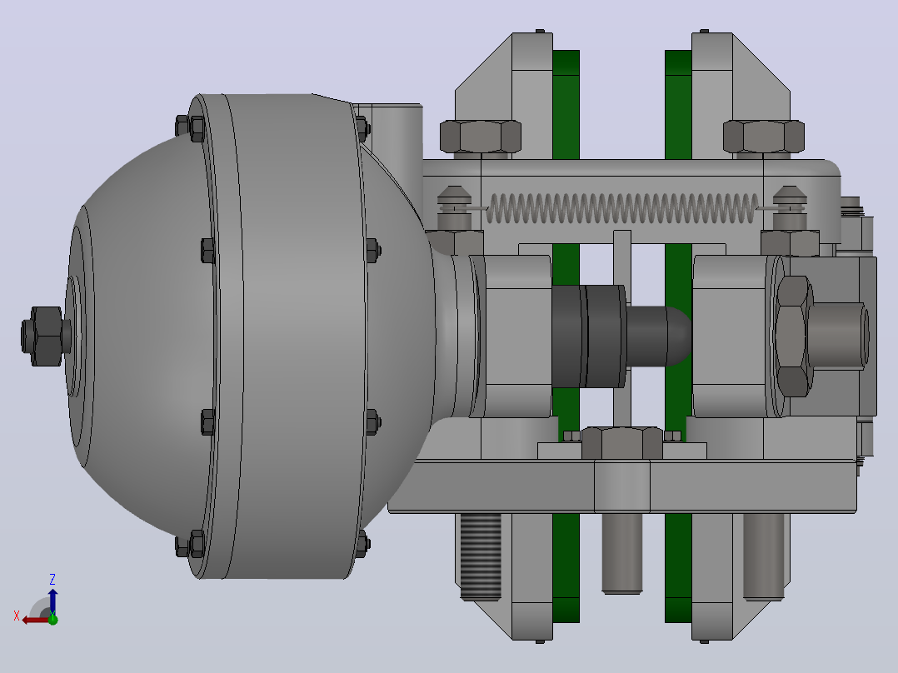Select the bottom center hex nut
This screenshot has width=898, height=673.
pos(622,443)
